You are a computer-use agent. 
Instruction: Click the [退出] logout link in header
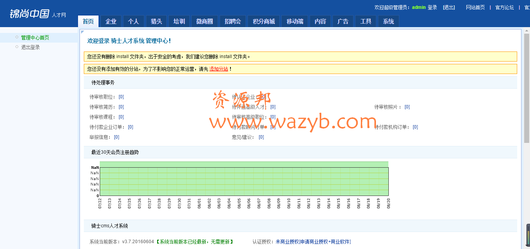coord(449,7)
